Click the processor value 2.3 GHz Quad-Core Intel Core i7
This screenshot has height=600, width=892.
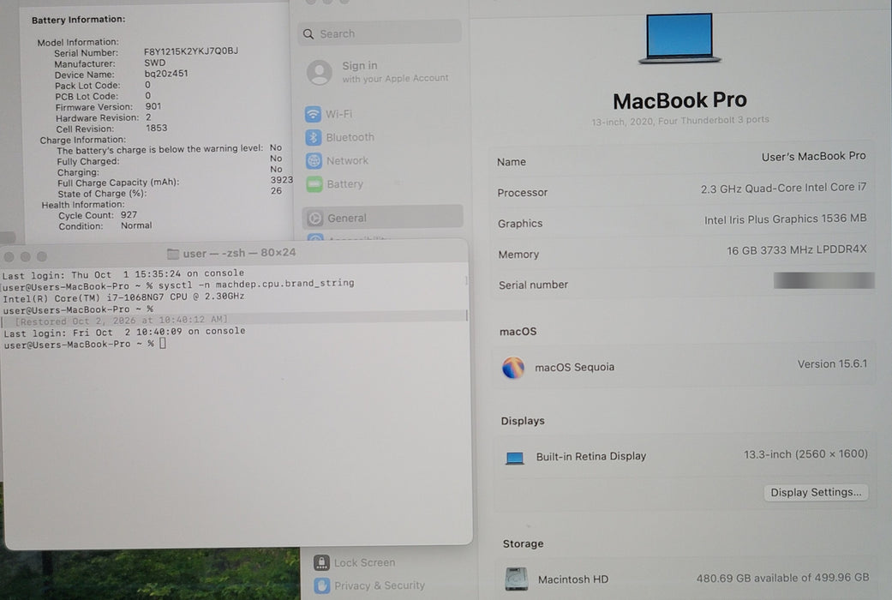[783, 188]
